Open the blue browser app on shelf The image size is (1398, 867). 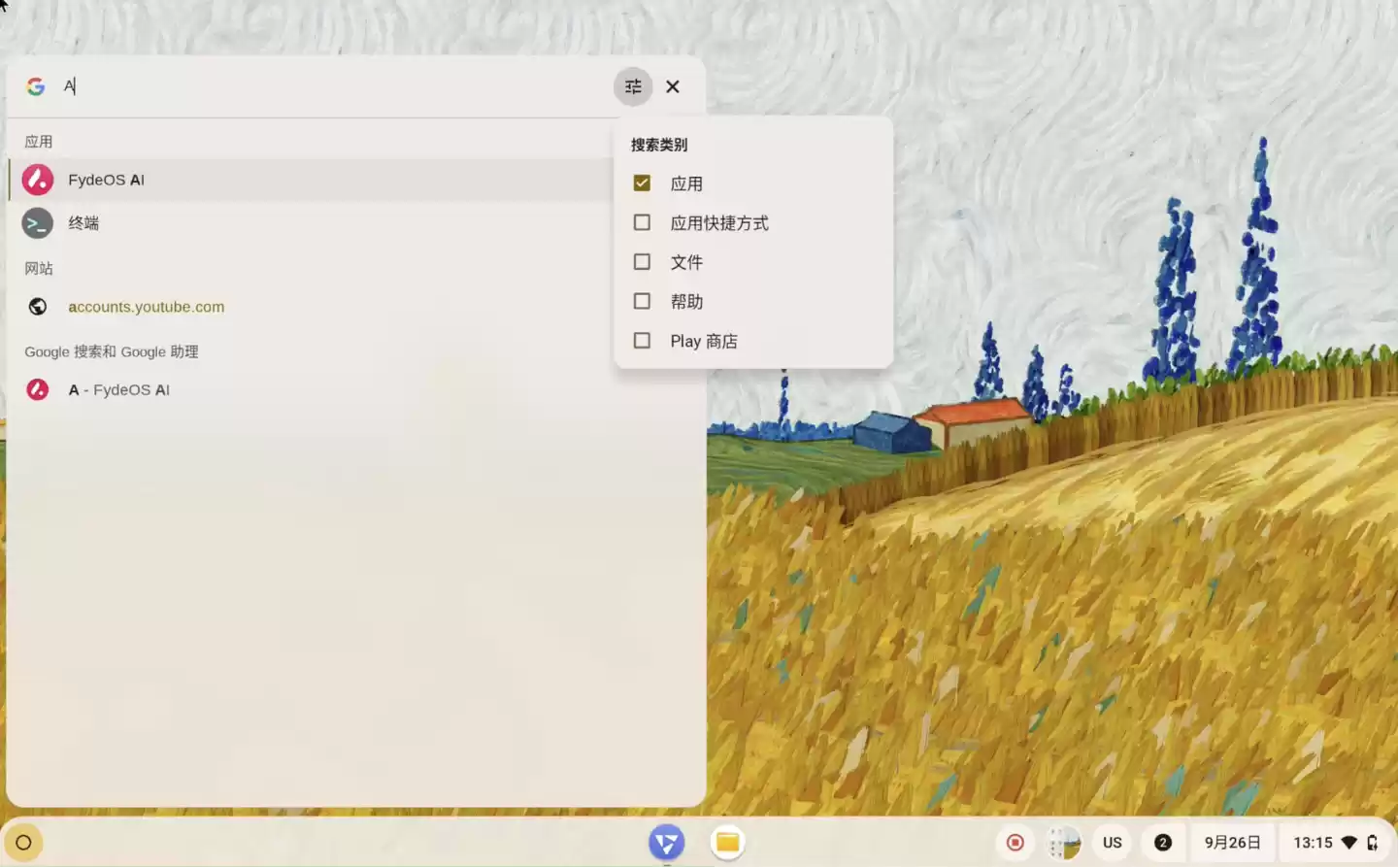pyautogui.click(x=667, y=843)
